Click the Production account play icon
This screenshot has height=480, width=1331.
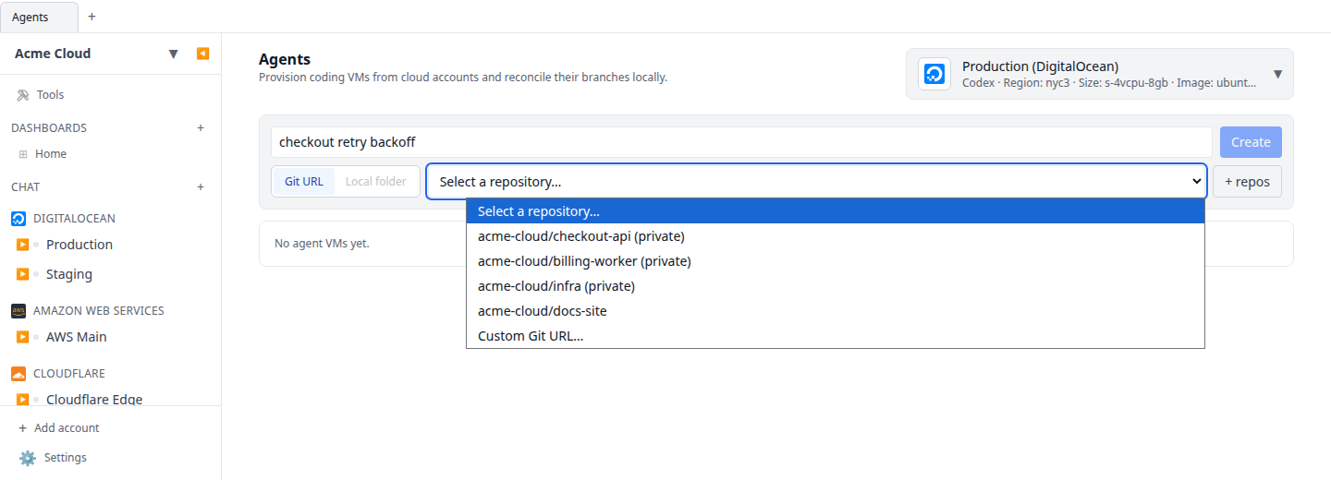pos(23,245)
